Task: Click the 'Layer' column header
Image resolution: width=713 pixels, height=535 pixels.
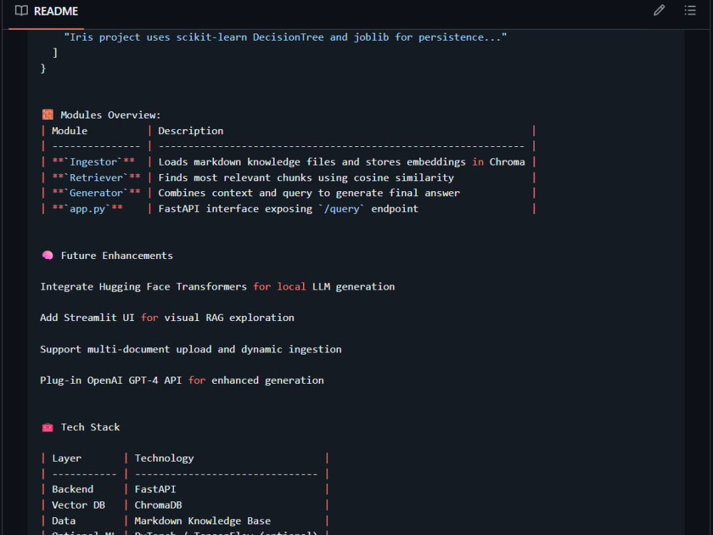Action: (66, 458)
